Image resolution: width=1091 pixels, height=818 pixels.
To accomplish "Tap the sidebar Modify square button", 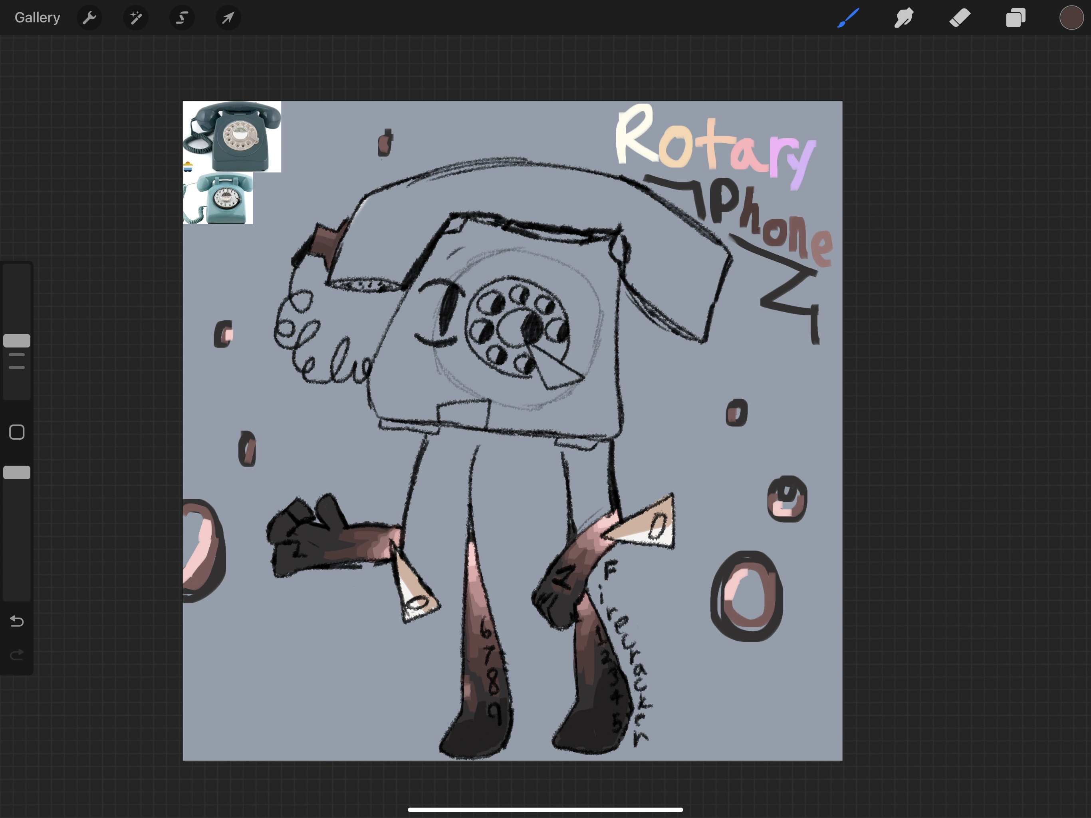I will click(x=16, y=432).
